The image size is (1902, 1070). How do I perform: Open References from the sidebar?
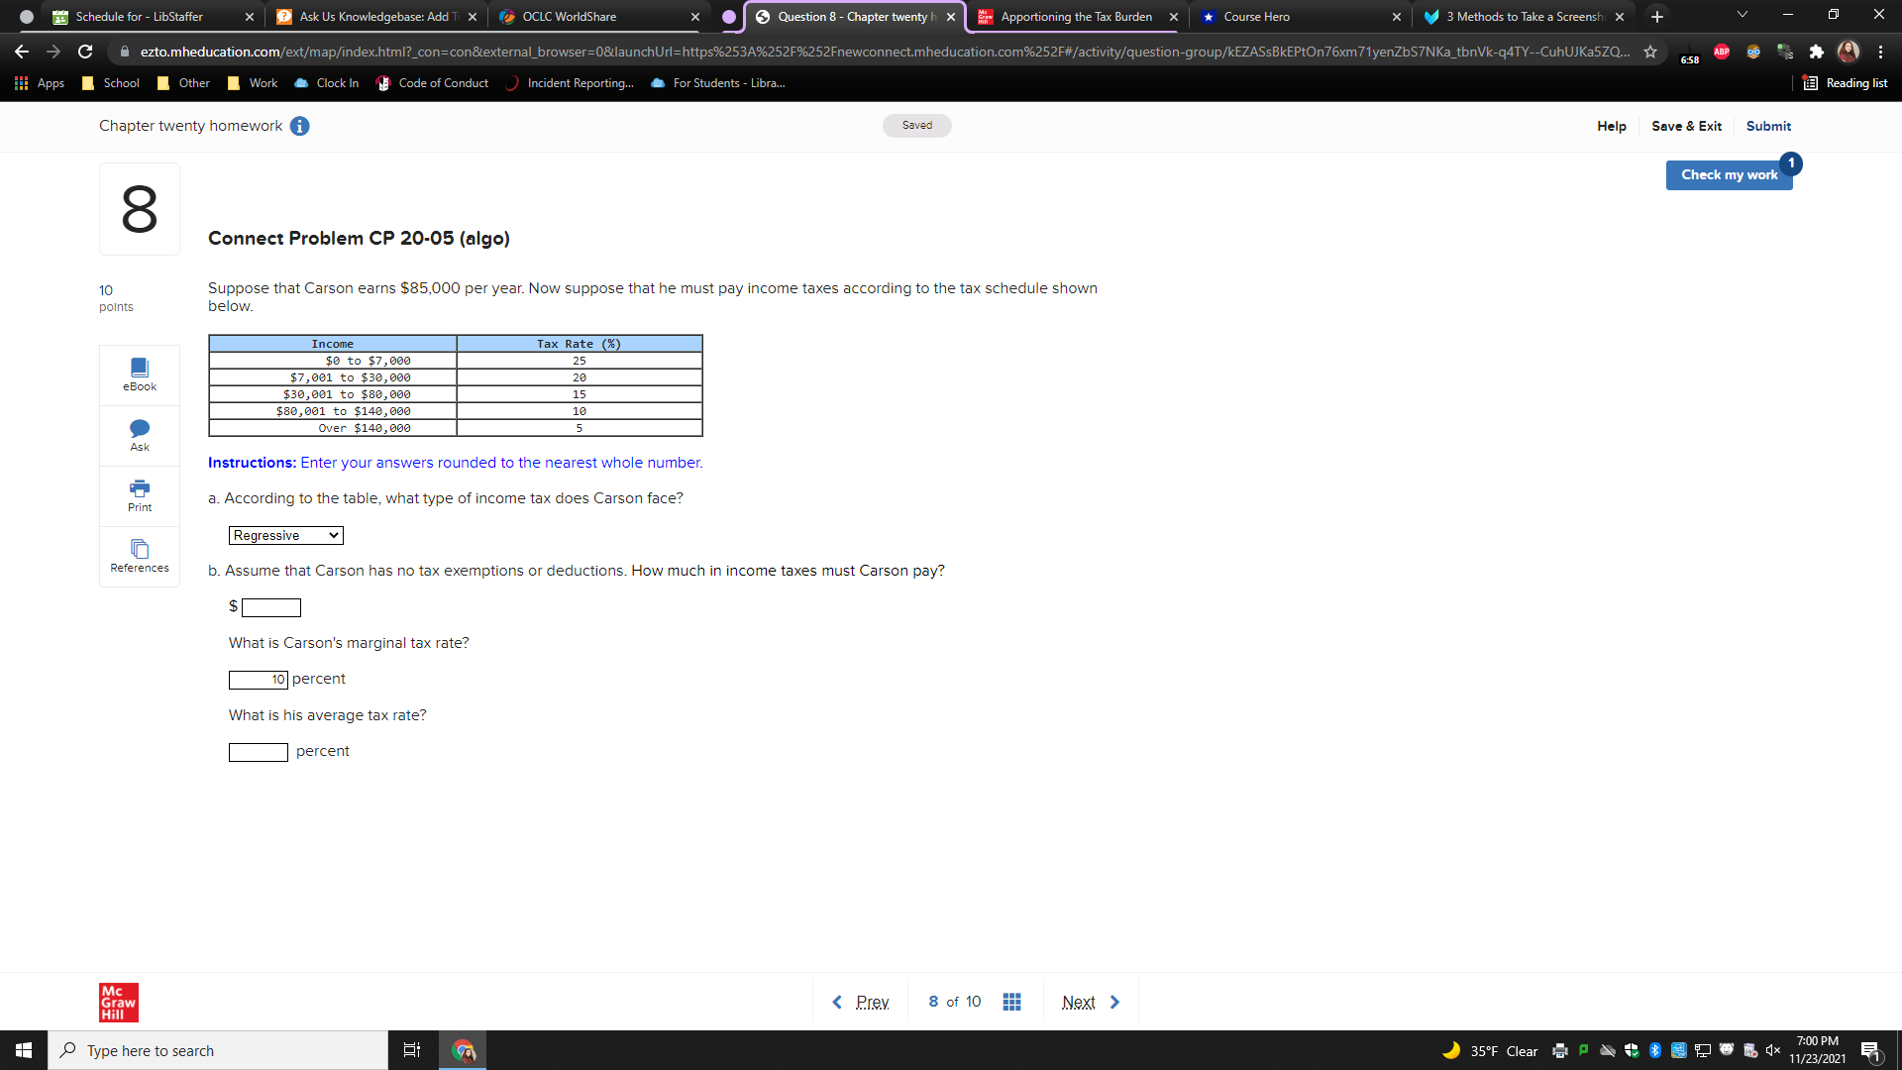pyautogui.click(x=139, y=556)
